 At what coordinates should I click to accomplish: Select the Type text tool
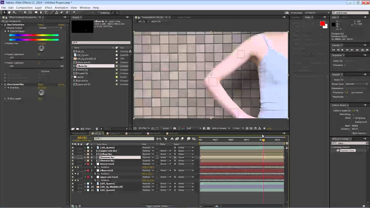(46, 13)
